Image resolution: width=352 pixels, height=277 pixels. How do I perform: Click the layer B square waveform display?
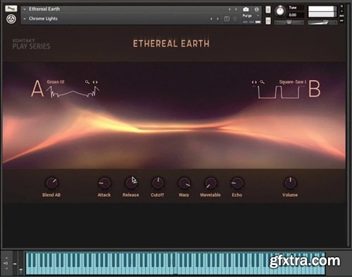279,92
